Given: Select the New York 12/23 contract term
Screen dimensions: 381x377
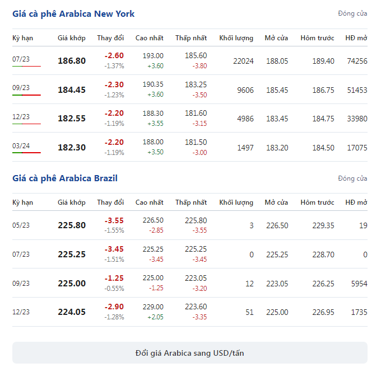Looking at the screenshot, I should [21, 117].
